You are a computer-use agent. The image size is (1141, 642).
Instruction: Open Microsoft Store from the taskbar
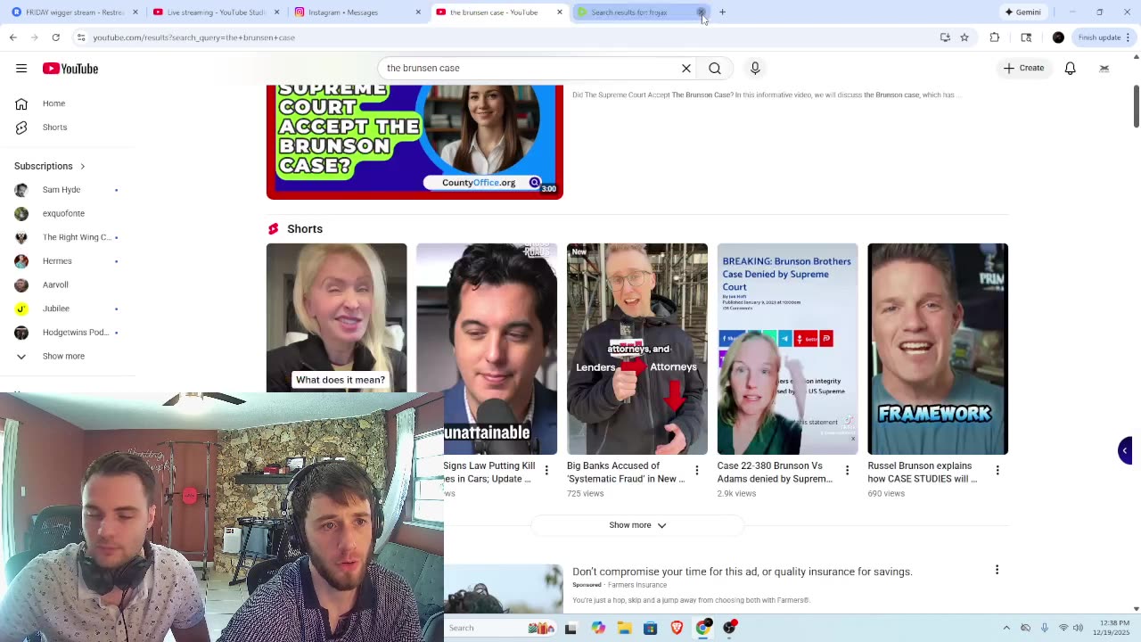[x=650, y=628]
